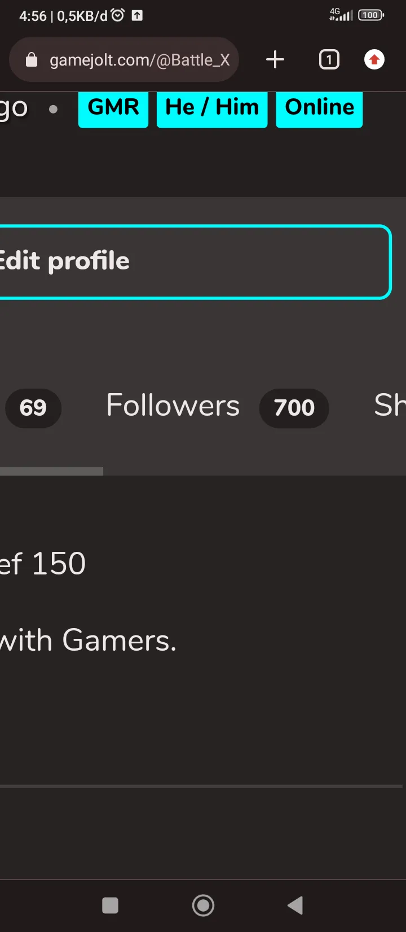Screen dimensions: 406x932
Task: Open a new tab with plus icon
Action: click(275, 59)
